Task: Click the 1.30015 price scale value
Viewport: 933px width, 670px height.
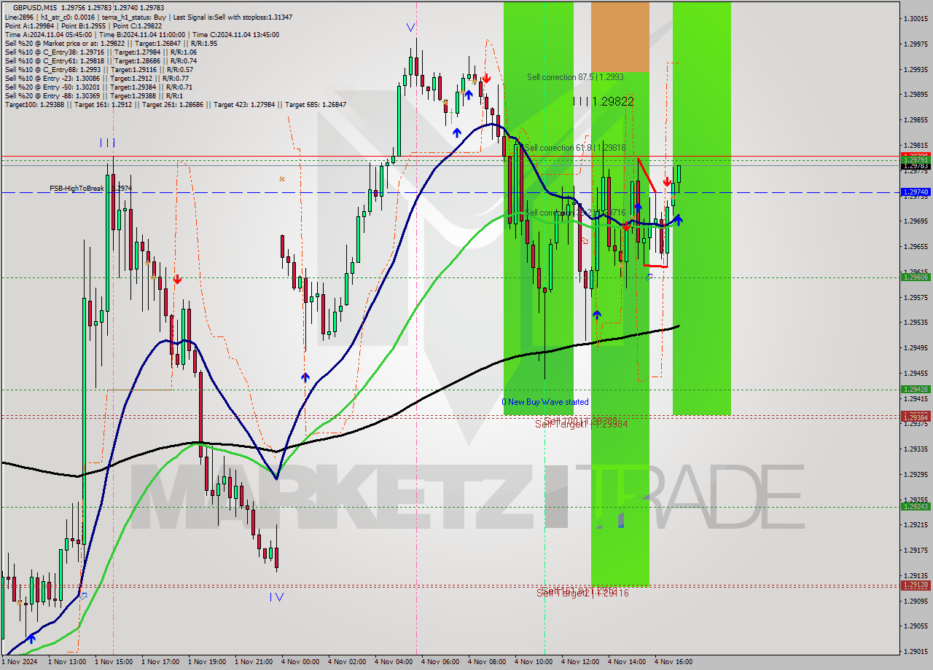Action: coord(916,19)
